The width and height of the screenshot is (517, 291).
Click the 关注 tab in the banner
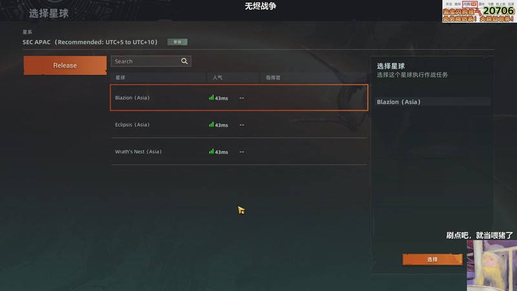448,4
